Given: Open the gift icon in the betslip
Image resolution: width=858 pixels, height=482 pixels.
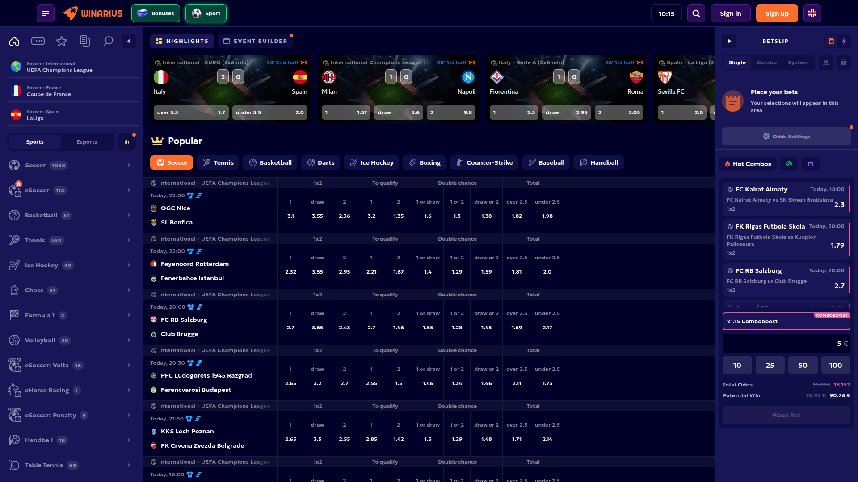Looking at the screenshot, I should (844, 62).
